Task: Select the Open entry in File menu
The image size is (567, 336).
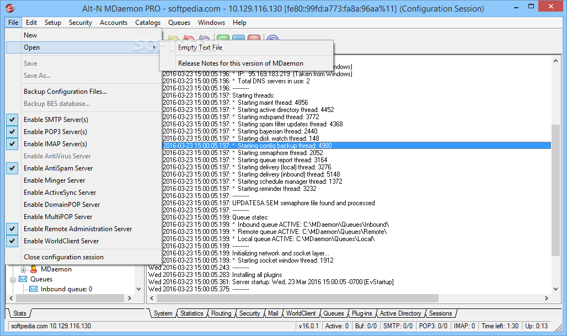Action: click(83, 47)
